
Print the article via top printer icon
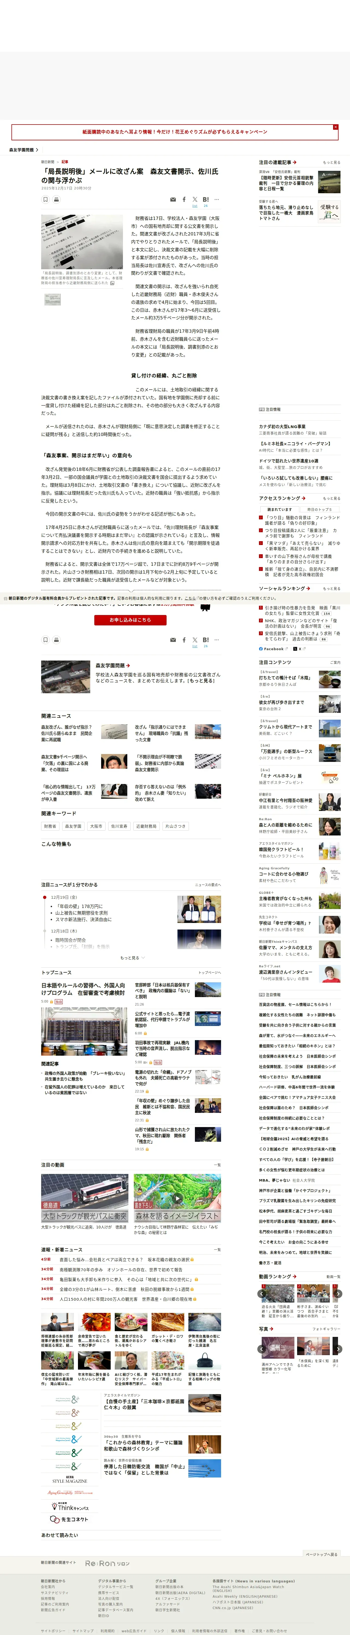tap(56, 199)
